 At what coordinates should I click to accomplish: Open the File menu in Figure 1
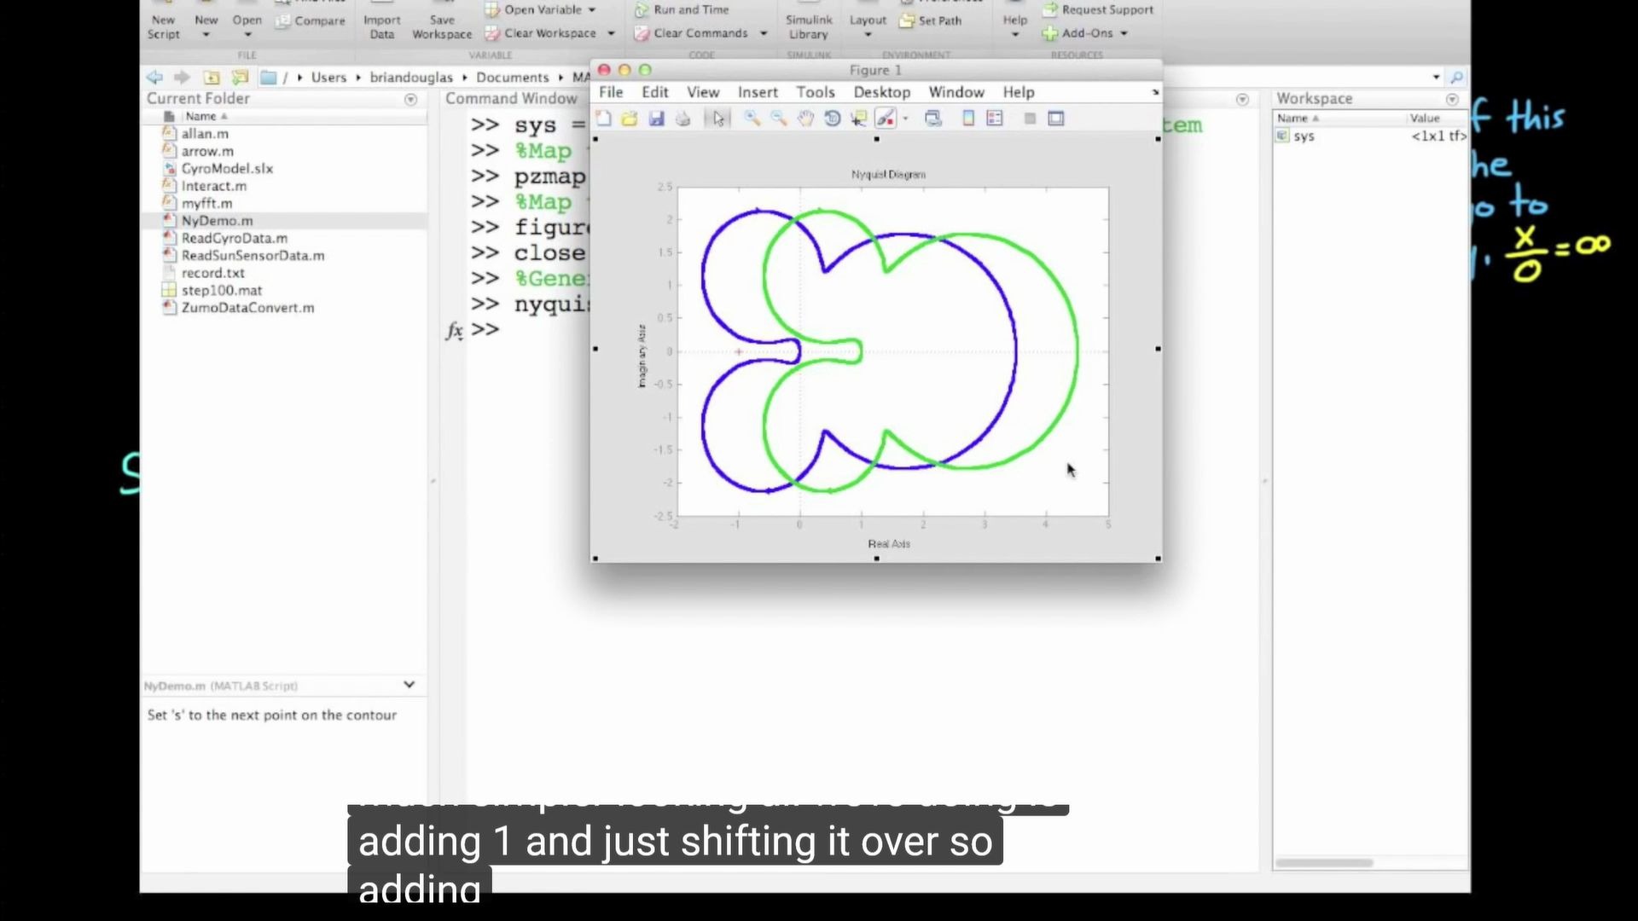click(611, 92)
